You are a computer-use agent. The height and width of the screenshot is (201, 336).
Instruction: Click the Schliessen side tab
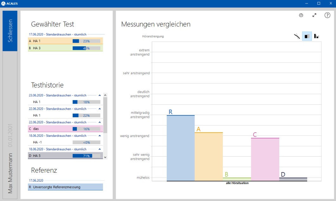pos(10,31)
